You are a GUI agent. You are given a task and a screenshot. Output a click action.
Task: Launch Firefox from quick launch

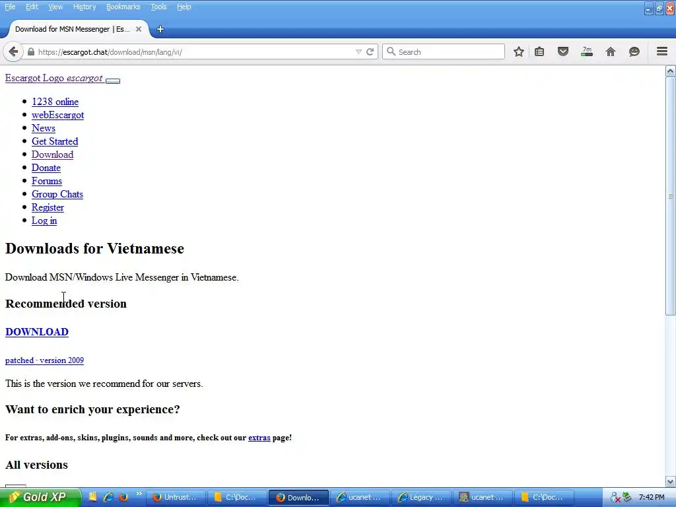click(x=123, y=497)
